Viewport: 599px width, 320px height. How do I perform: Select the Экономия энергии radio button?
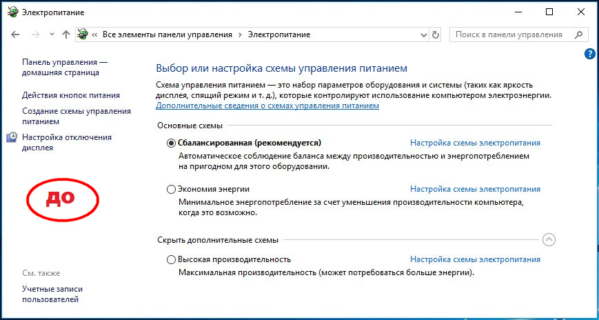(x=172, y=189)
